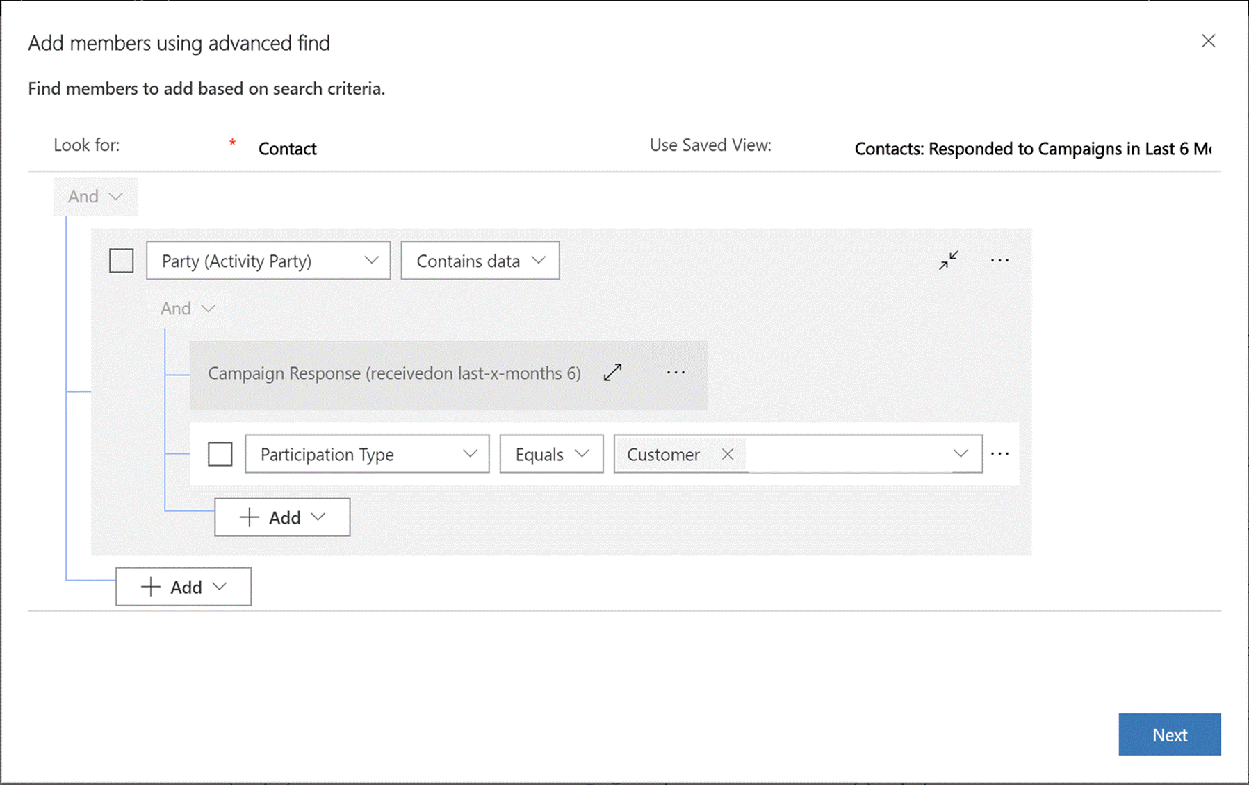
Task: Click the Use Saved View field
Action: click(1032, 149)
